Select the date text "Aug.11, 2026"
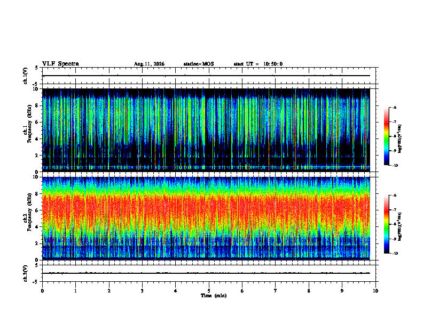The image size is (423, 326). [x=149, y=64]
